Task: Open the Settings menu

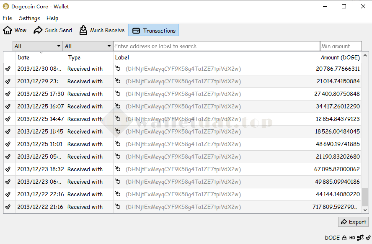Action: coord(29,18)
